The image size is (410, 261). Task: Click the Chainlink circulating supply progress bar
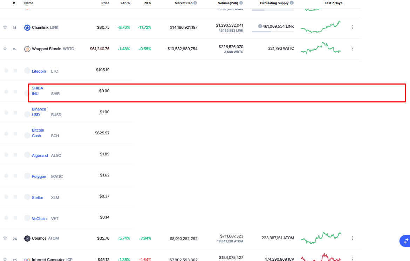click(273, 32)
